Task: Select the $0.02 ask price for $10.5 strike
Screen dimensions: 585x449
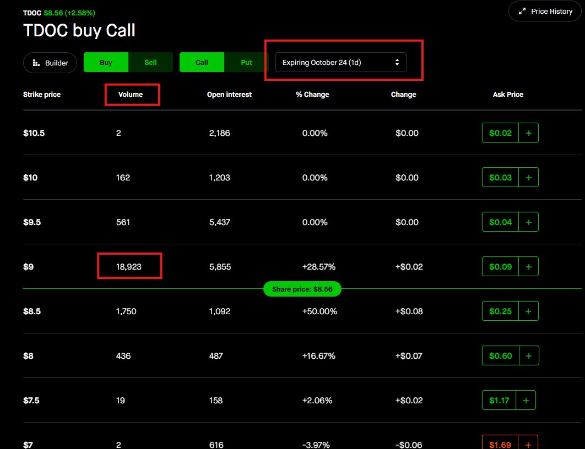Action: point(500,133)
